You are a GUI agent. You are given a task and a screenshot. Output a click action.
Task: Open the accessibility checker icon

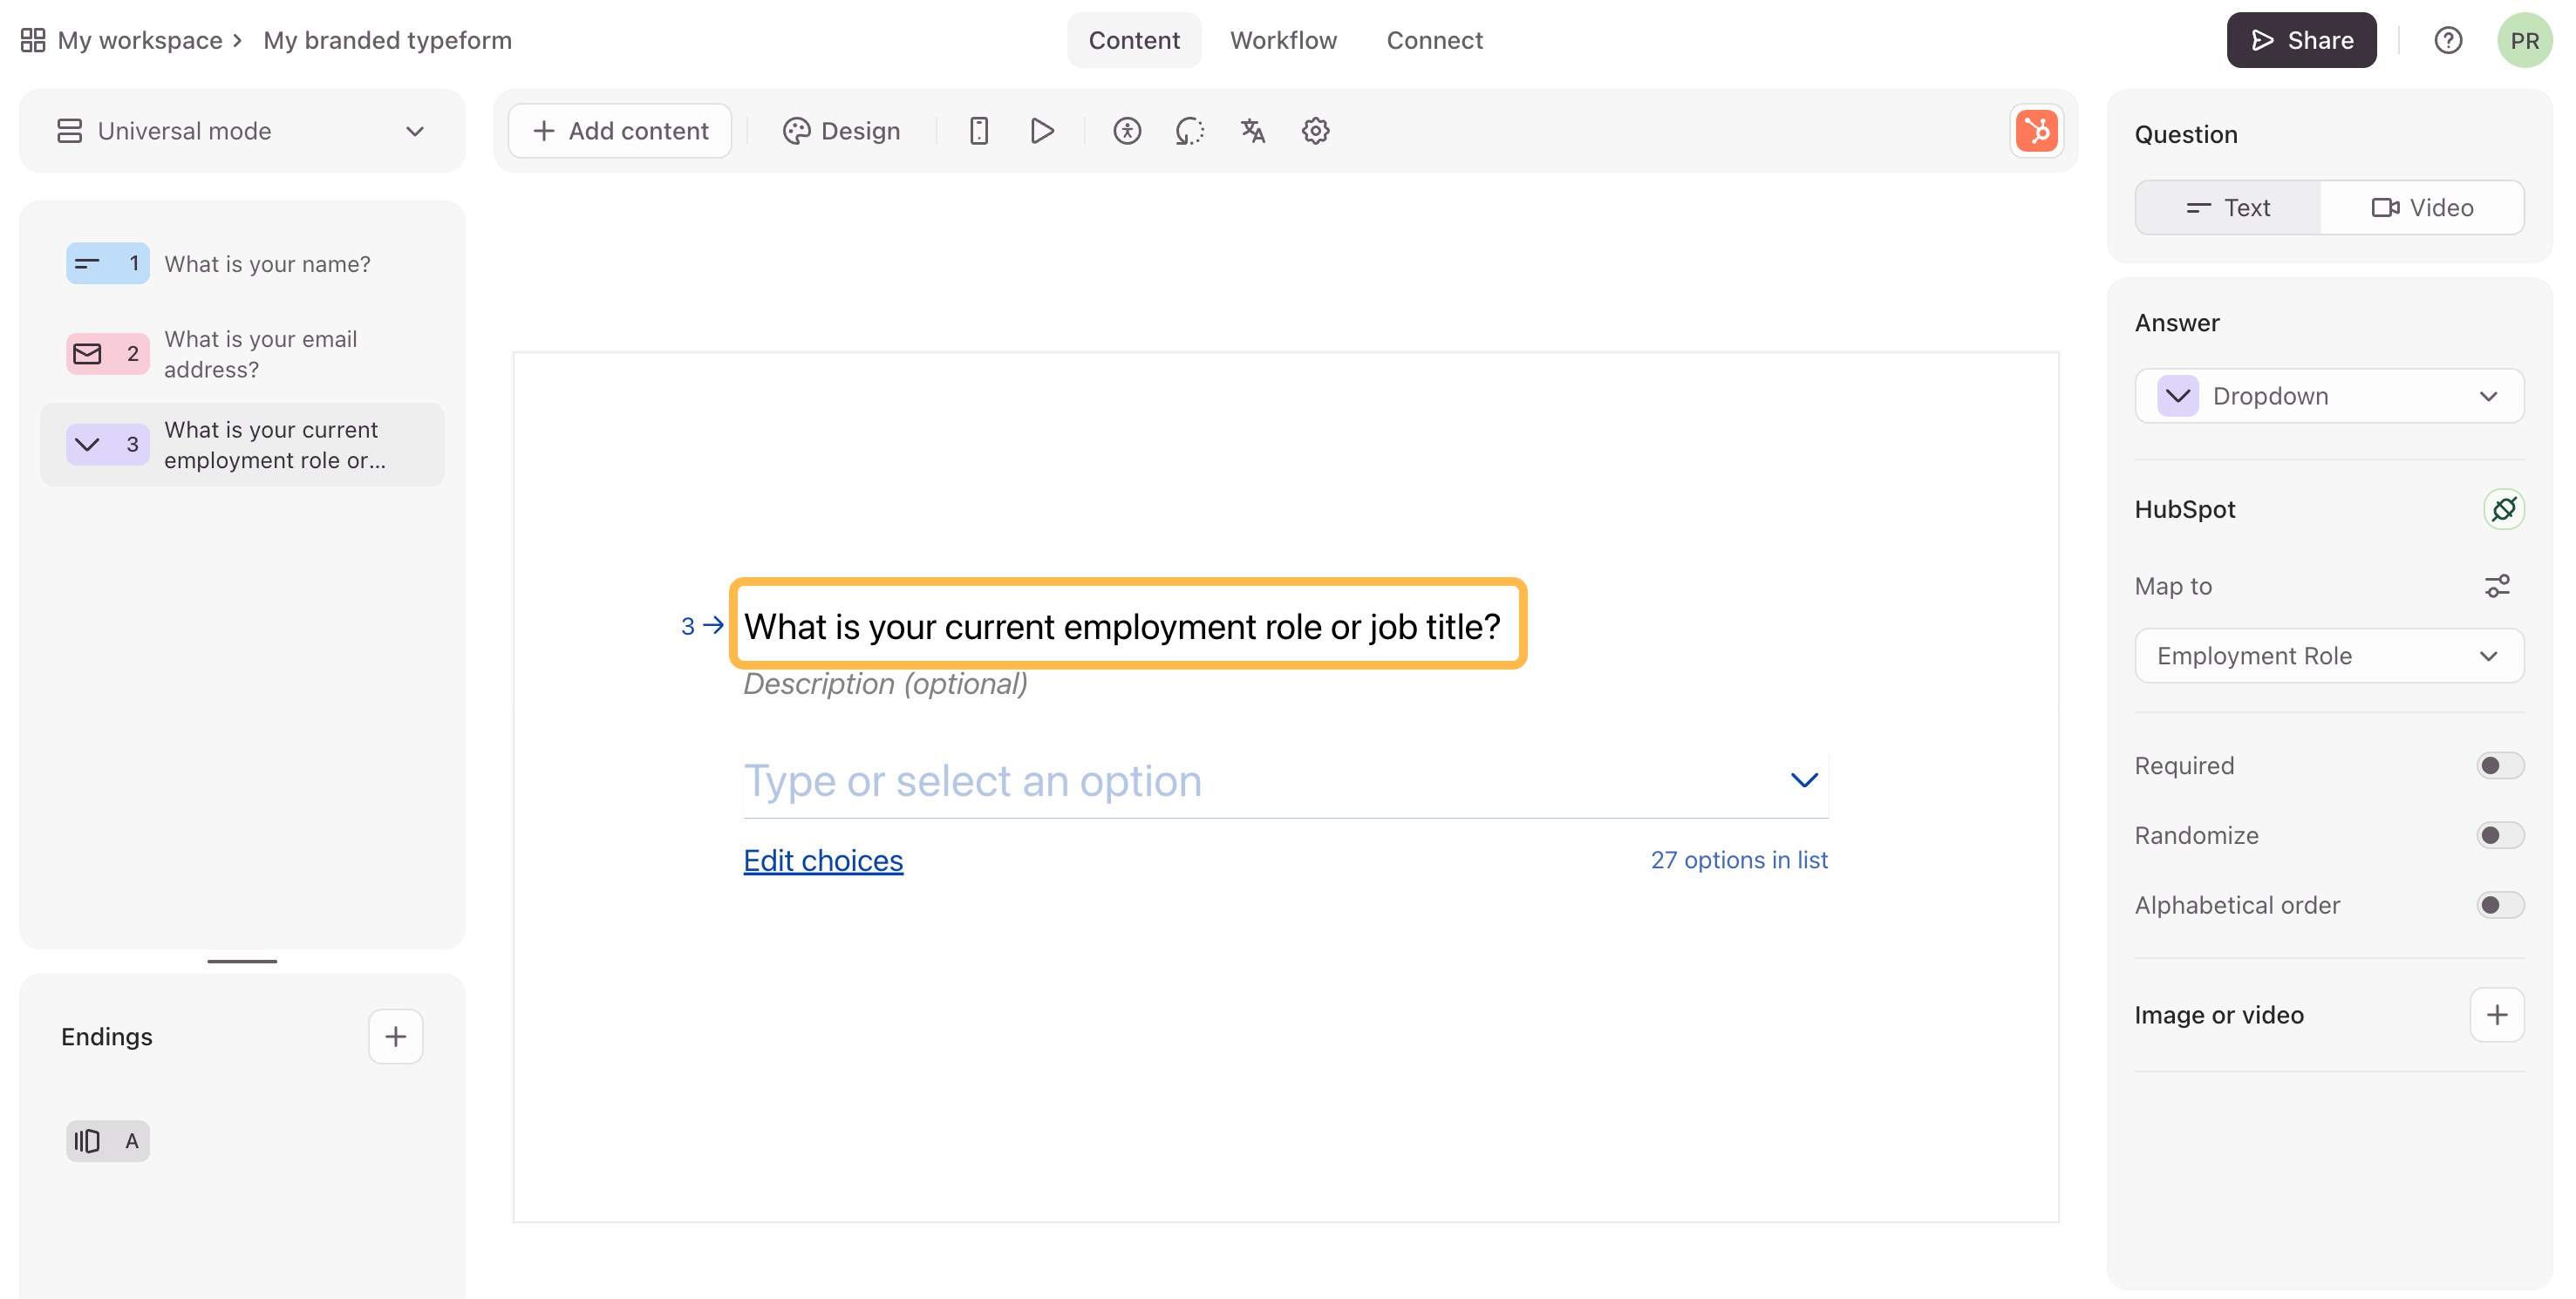[1127, 131]
